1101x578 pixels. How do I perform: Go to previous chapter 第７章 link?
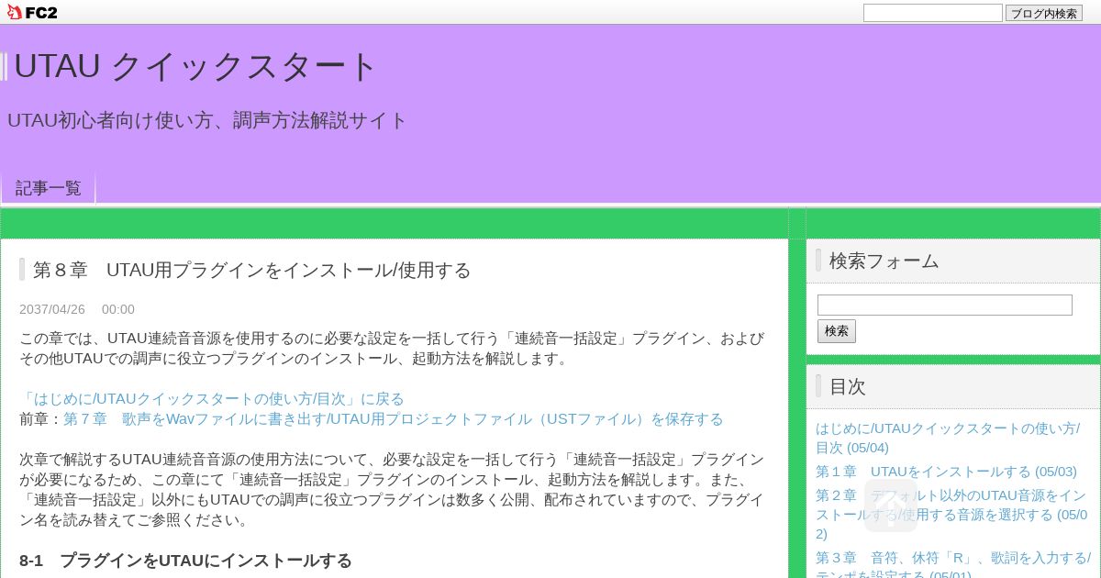(394, 418)
